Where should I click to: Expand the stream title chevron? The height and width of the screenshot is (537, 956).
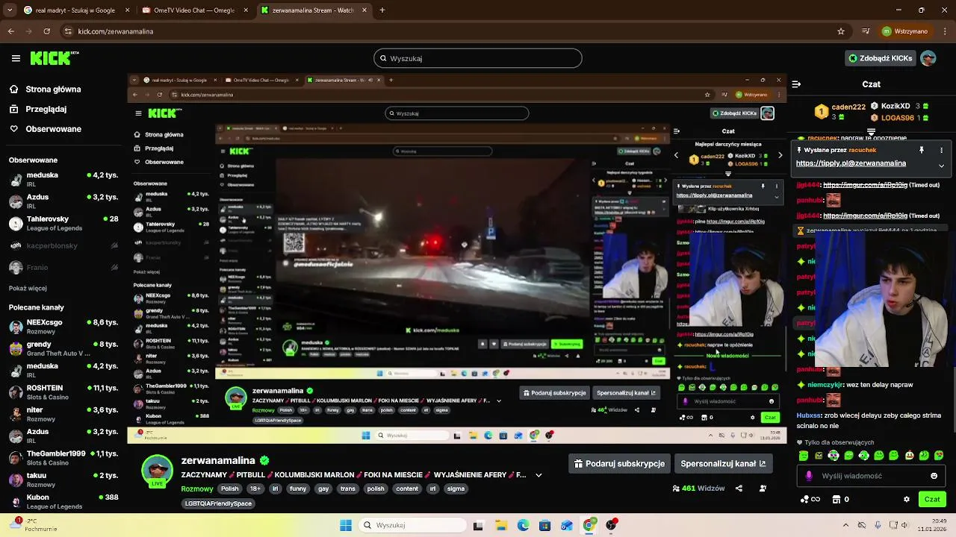pyautogui.click(x=538, y=475)
